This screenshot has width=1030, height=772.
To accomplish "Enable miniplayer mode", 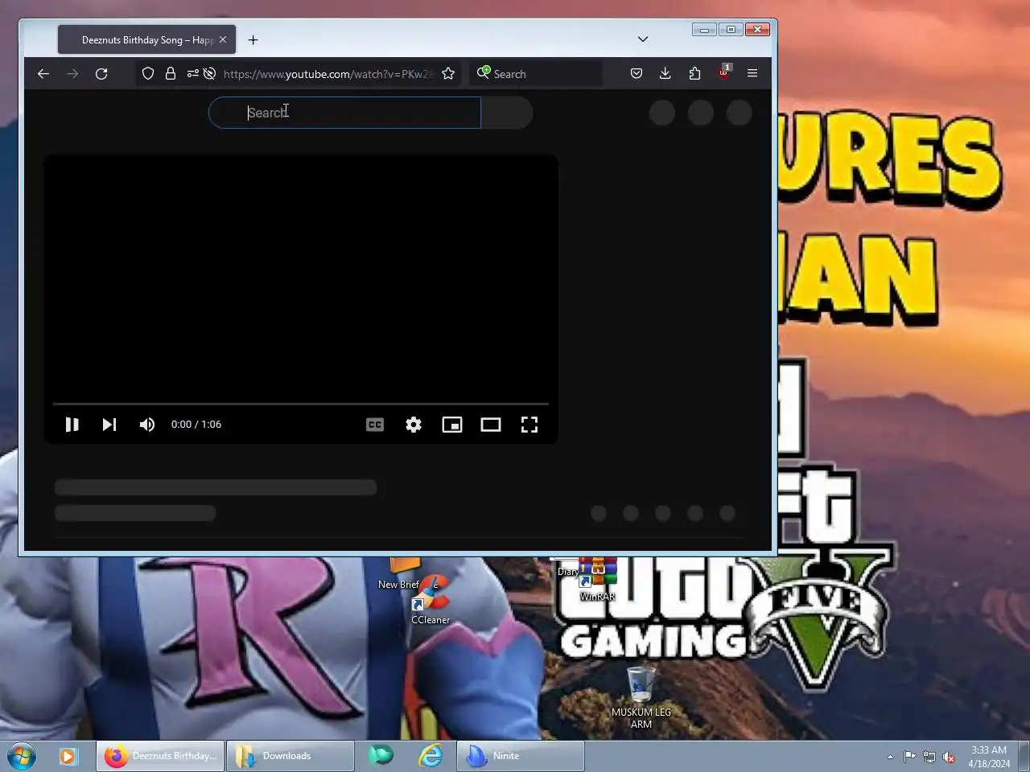I will [x=452, y=425].
